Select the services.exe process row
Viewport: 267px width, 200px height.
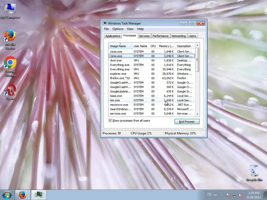point(152,114)
